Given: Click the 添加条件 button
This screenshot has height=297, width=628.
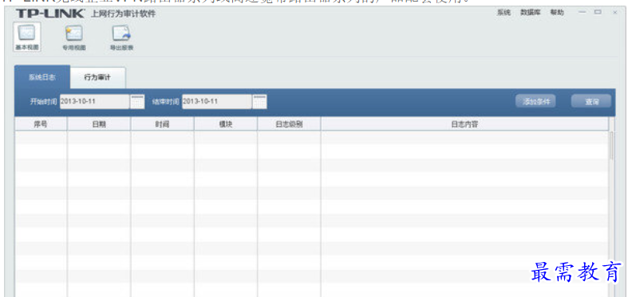Looking at the screenshot, I should 535,101.
